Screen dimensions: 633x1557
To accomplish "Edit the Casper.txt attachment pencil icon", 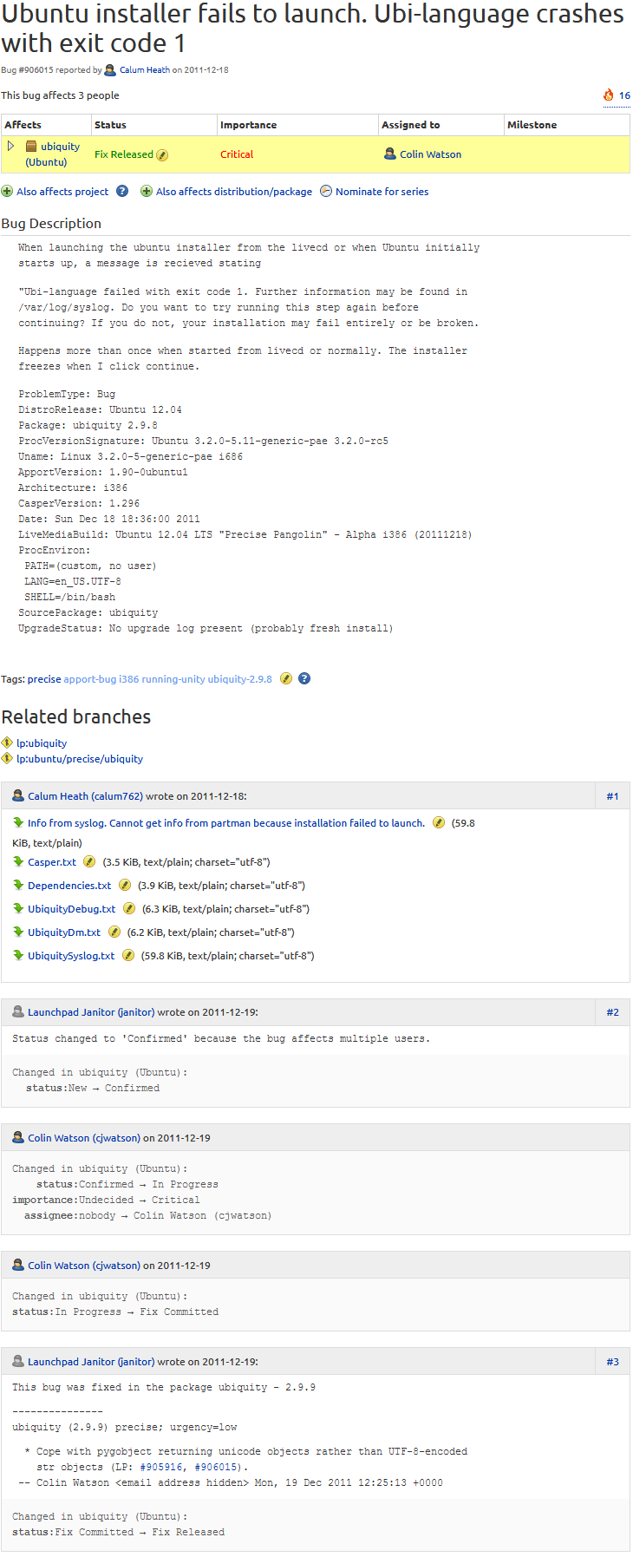I will (89, 861).
